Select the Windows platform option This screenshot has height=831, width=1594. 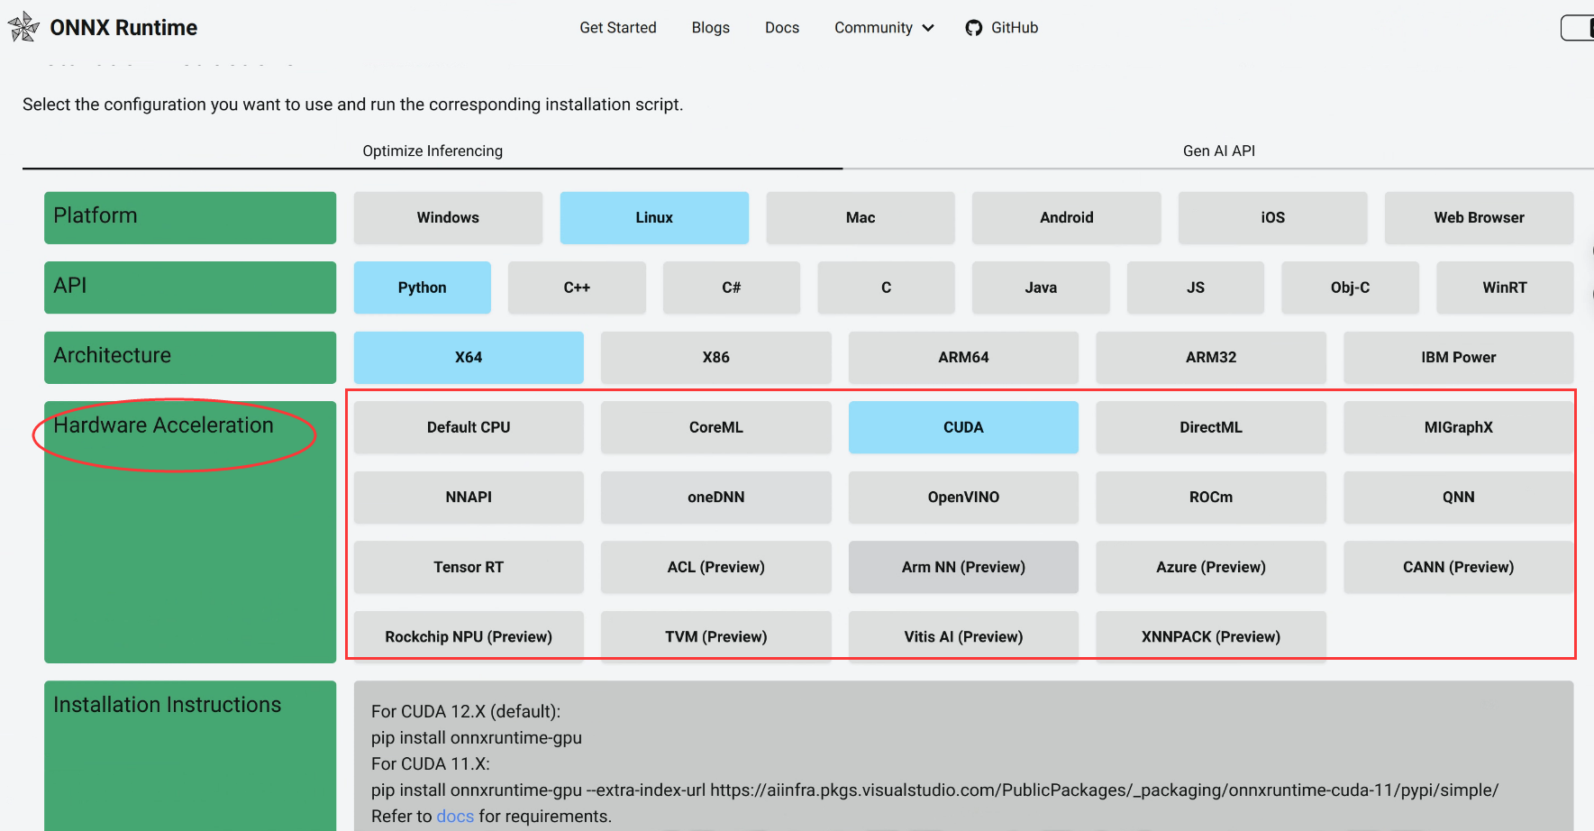point(448,217)
